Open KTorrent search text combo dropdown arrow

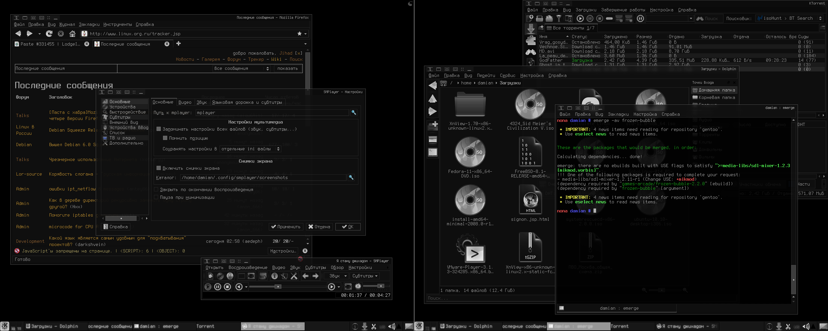pos(691,18)
